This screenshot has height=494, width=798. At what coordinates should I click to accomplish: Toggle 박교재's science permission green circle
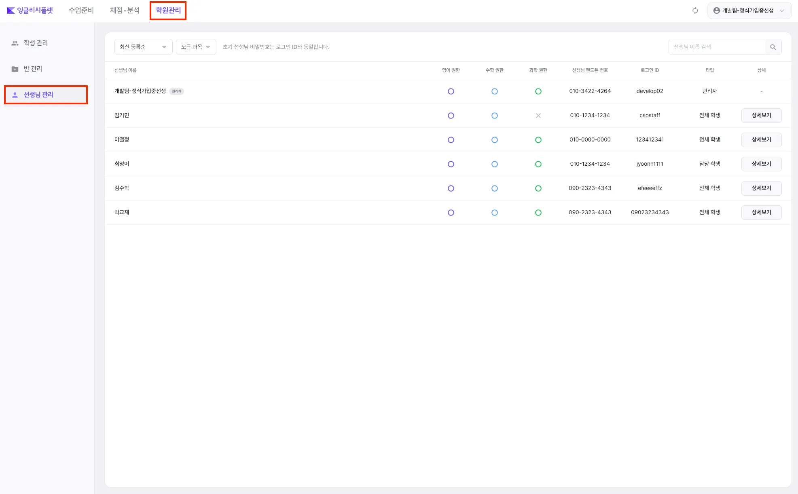pos(538,213)
